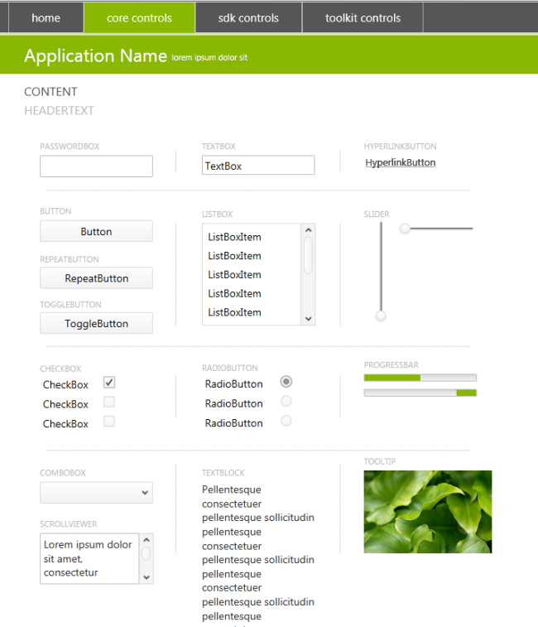Click the Application Name title

(x=95, y=55)
